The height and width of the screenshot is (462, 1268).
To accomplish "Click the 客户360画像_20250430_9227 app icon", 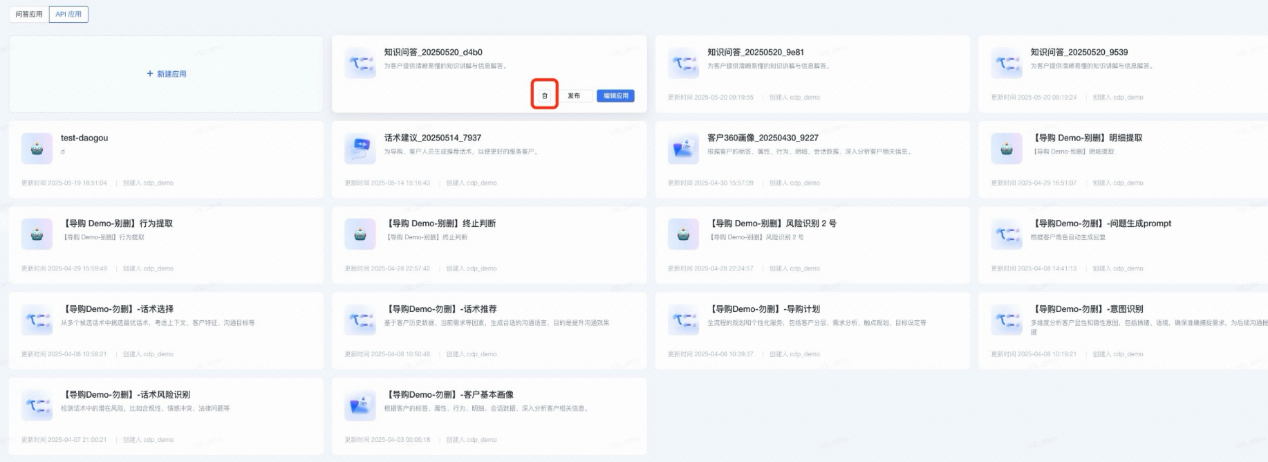I will pyautogui.click(x=683, y=149).
